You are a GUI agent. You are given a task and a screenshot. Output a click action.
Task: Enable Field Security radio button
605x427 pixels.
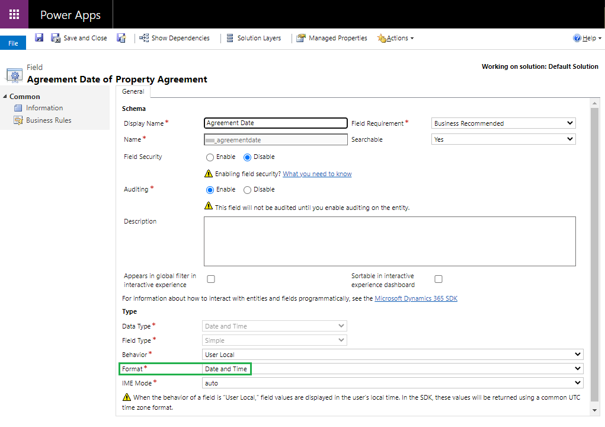pos(210,157)
